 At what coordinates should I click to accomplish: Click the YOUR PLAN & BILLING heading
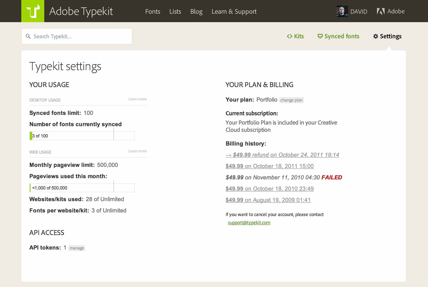[259, 85]
